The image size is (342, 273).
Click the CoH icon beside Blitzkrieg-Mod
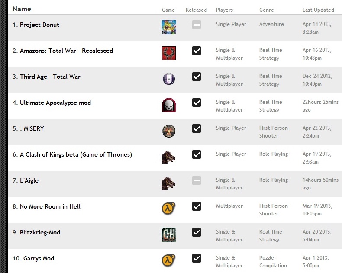[169, 235]
